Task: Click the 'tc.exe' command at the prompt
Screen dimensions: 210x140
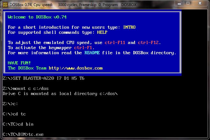Action: pyautogui.click(x=36, y=134)
